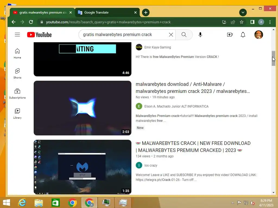
Task: Click the scrollbar down arrow
Action: coord(273,193)
